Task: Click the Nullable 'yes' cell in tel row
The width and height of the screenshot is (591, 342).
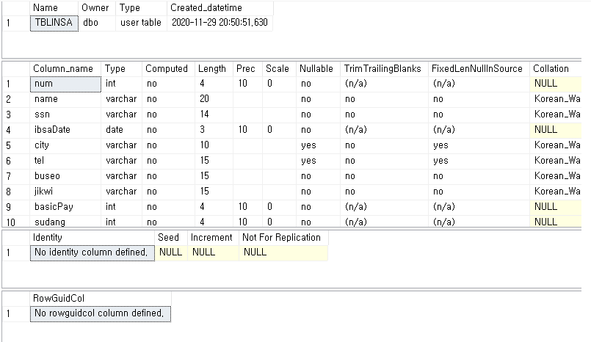Action: click(x=318, y=161)
